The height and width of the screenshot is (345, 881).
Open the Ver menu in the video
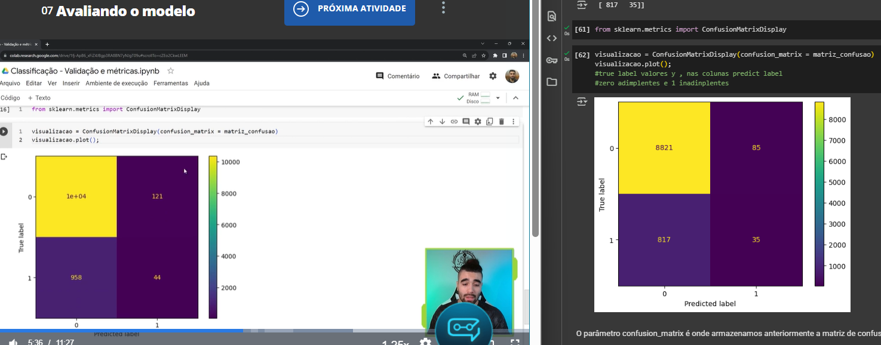pos(53,83)
